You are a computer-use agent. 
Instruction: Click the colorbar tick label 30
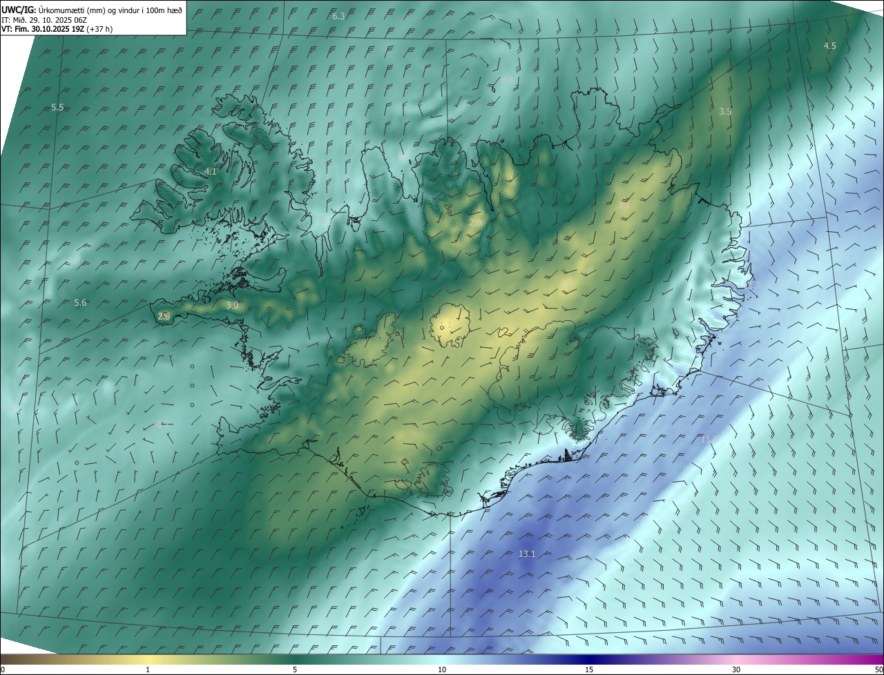click(x=736, y=669)
